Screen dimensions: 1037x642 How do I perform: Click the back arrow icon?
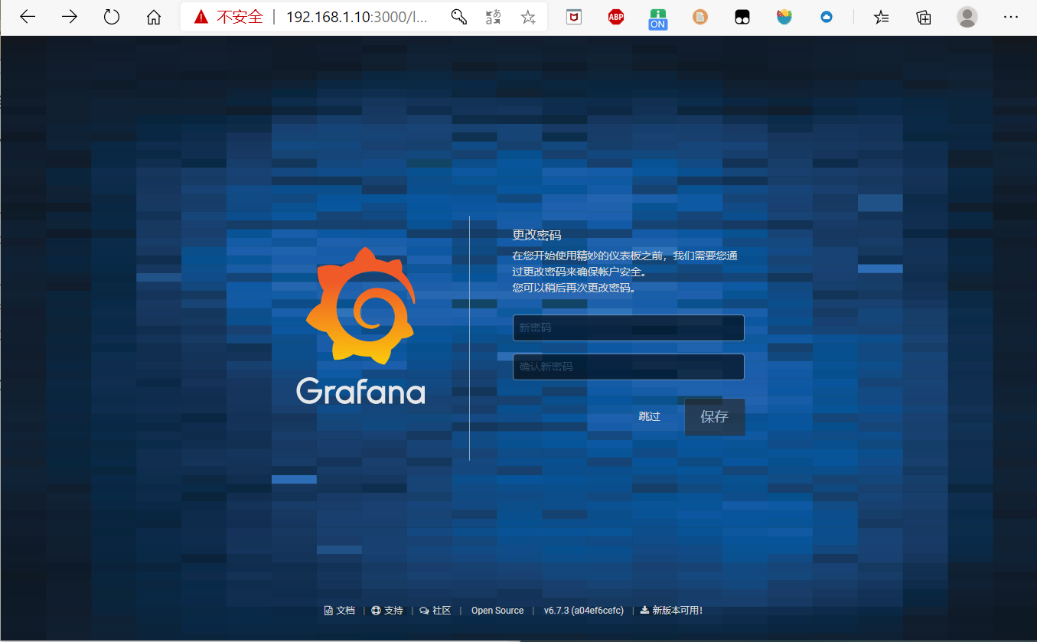28,16
